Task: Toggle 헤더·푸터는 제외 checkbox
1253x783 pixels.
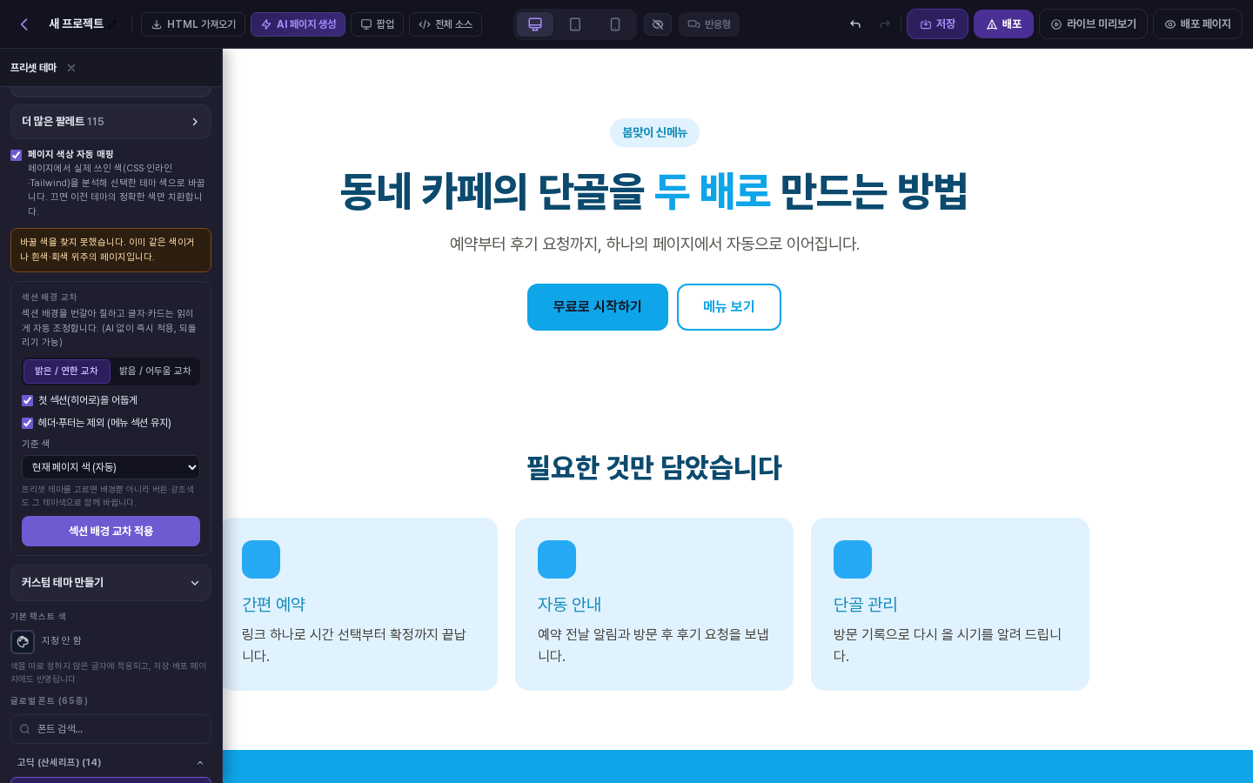Action: [x=28, y=423]
